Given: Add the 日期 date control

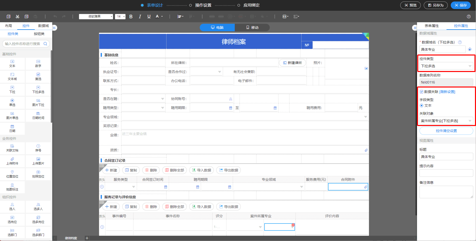Looking at the screenshot, I should (x=12, y=129).
